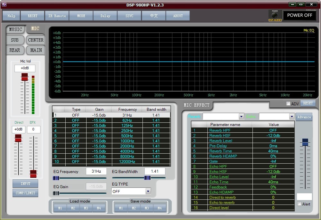The height and width of the screenshot is (220, 321).
Task: Click the EQ Frequency input field
Action: tap(96, 171)
